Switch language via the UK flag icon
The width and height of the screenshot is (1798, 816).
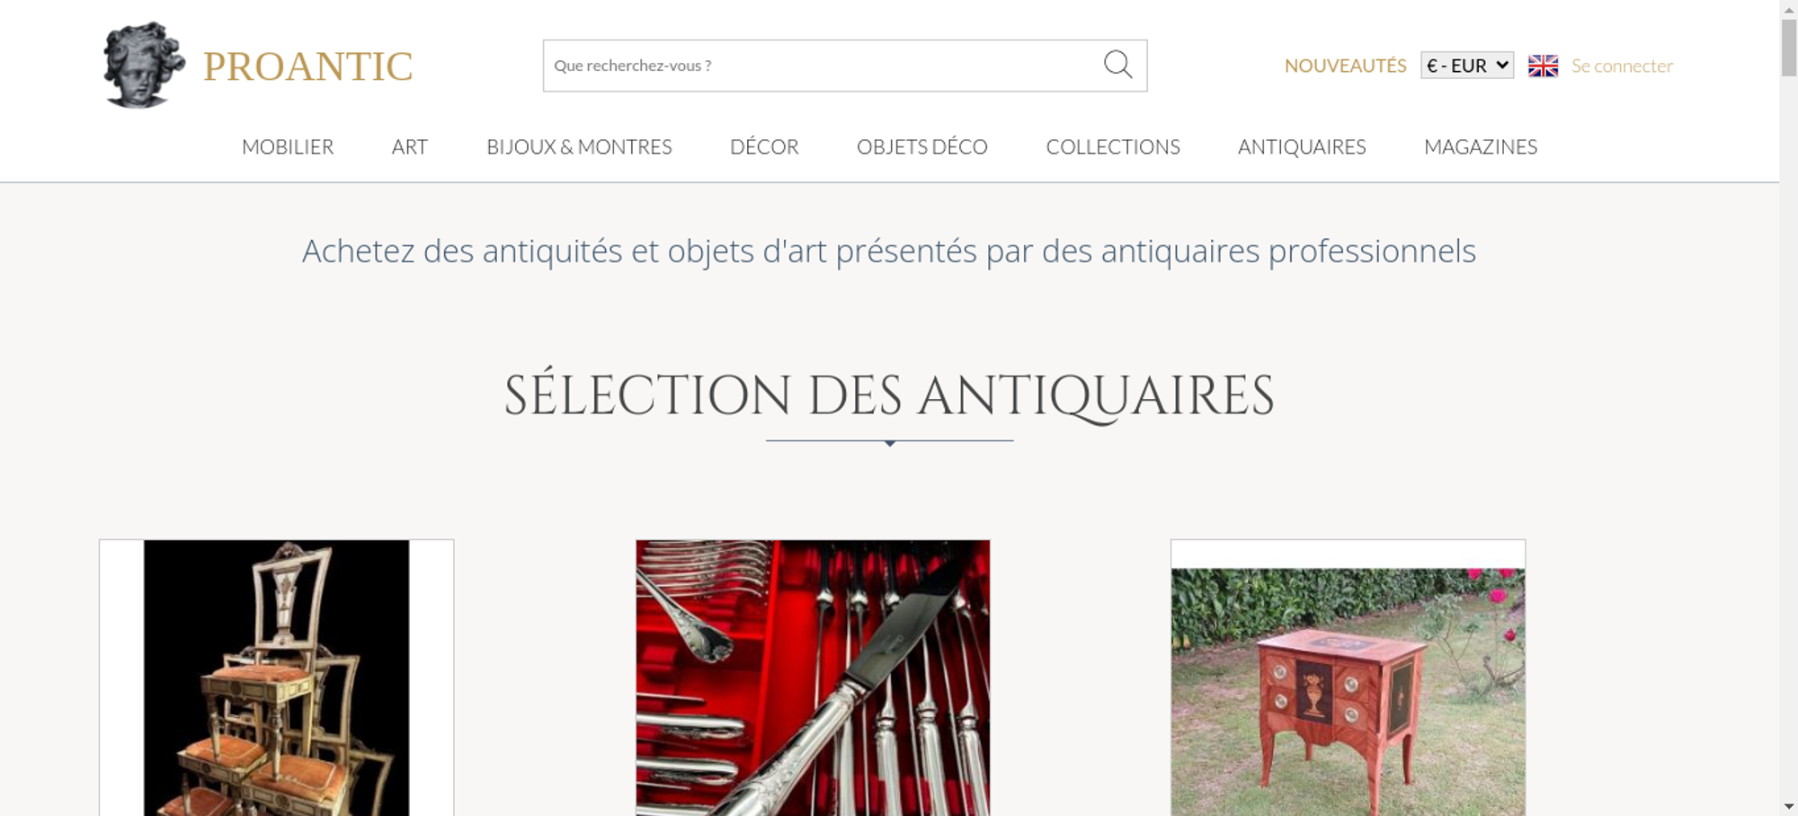1543,66
